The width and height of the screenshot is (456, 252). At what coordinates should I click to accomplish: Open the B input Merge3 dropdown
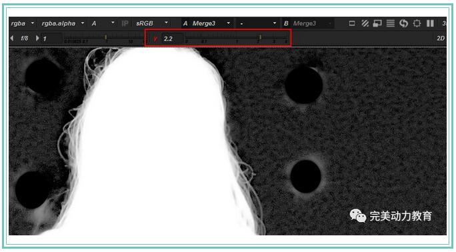pyautogui.click(x=308, y=23)
